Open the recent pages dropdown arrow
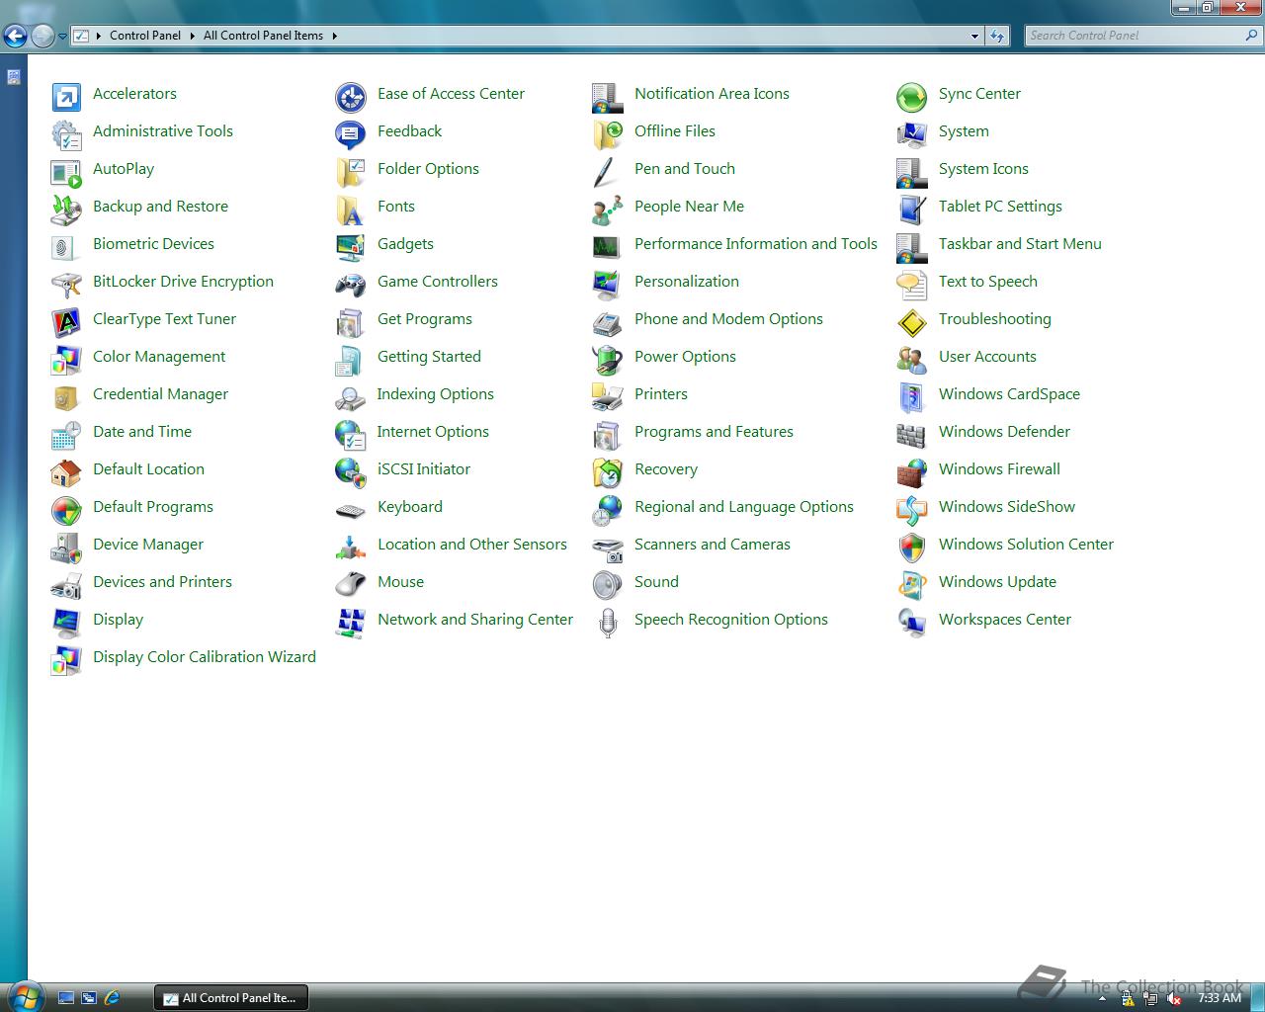This screenshot has height=1012, width=1265. (x=62, y=37)
